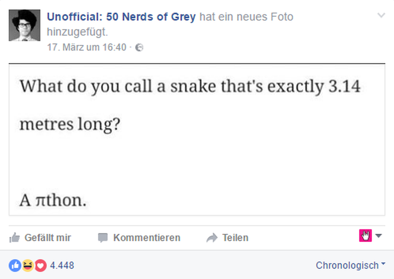Click the share arrow icon
The width and height of the screenshot is (394, 279).
coord(212,238)
